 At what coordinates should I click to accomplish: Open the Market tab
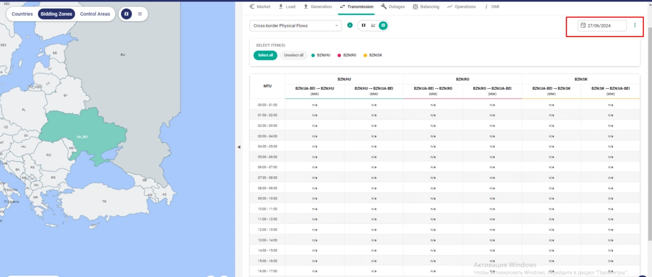pos(260,7)
